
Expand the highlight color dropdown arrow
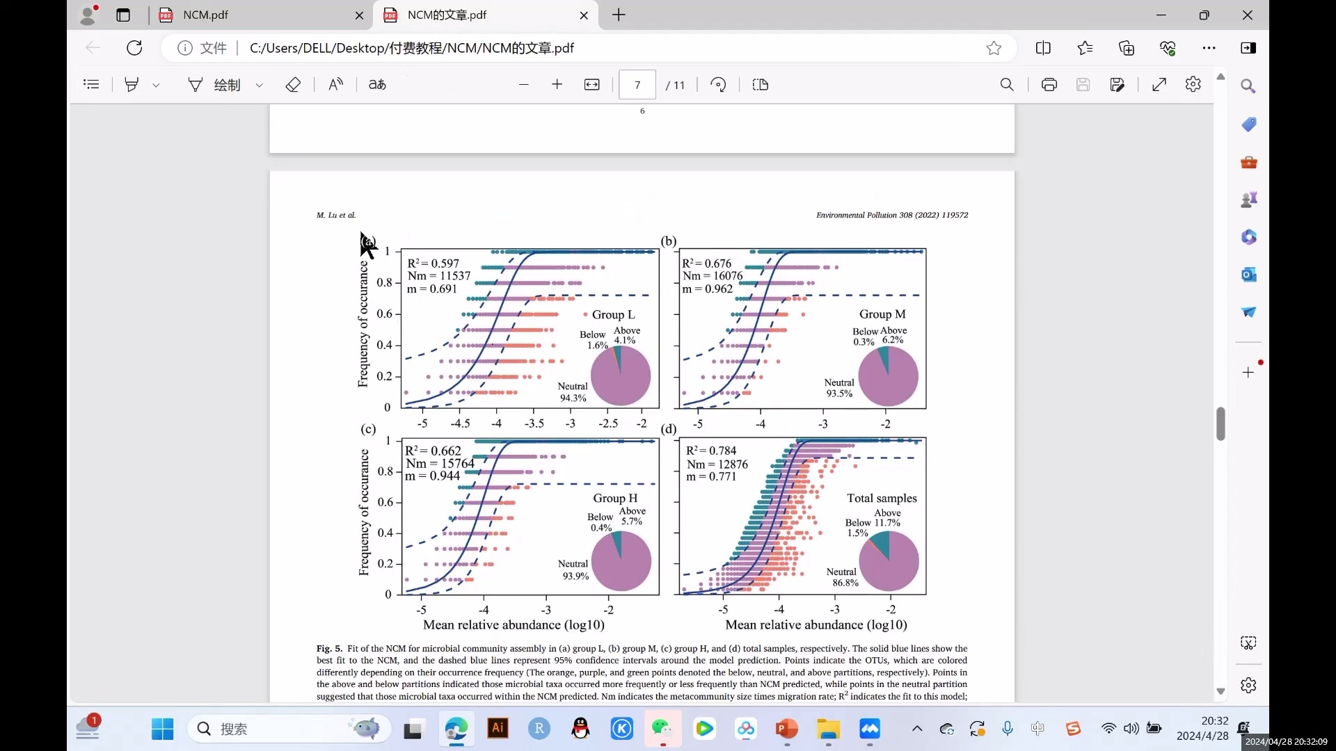pyautogui.click(x=156, y=86)
